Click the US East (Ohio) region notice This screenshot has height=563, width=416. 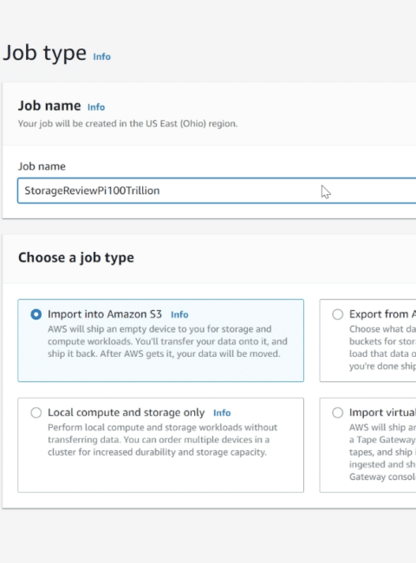(128, 124)
